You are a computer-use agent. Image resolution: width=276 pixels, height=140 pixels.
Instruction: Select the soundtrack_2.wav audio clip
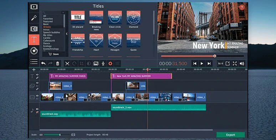click(x=158, y=108)
